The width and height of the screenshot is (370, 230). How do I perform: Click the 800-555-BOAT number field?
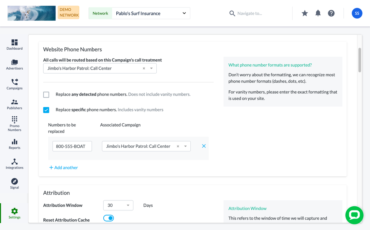72,146
